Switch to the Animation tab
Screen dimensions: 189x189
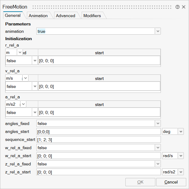pyautogui.click(x=38, y=16)
